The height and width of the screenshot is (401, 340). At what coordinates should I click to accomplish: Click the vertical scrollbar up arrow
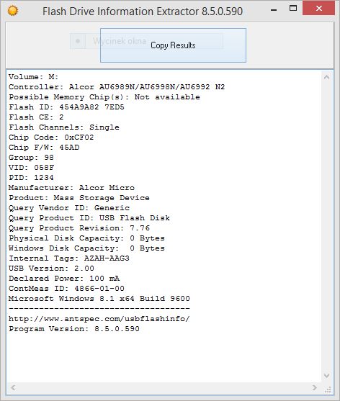(327, 77)
